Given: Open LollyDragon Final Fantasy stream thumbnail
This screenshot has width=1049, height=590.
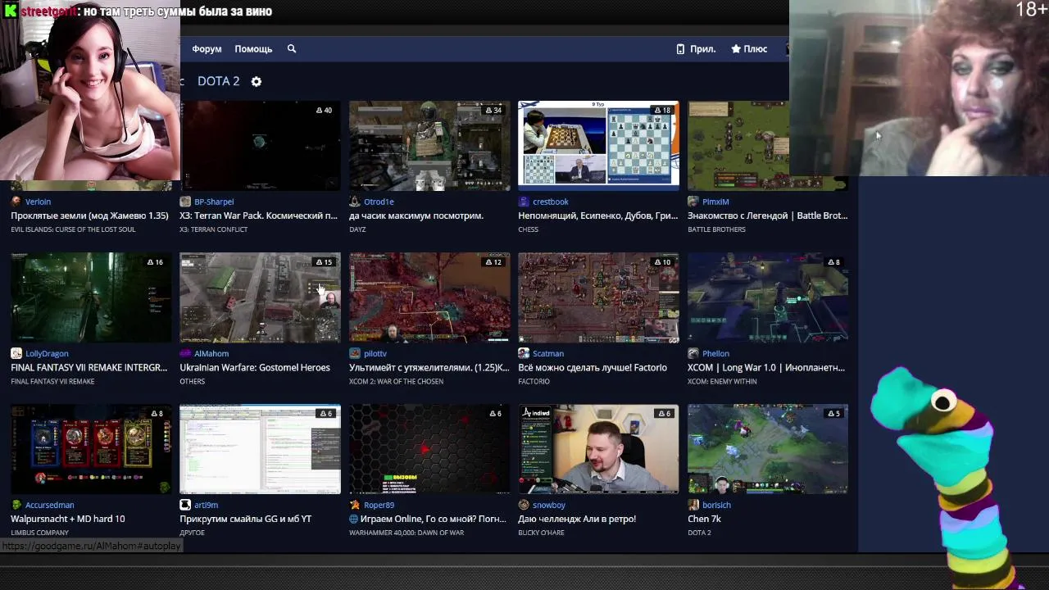Looking at the screenshot, I should click(x=91, y=297).
